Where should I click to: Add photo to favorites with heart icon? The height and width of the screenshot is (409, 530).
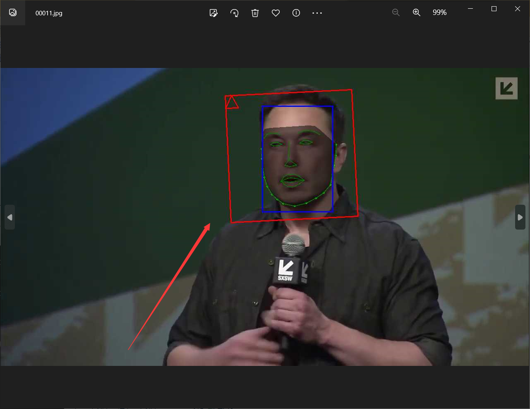point(276,13)
